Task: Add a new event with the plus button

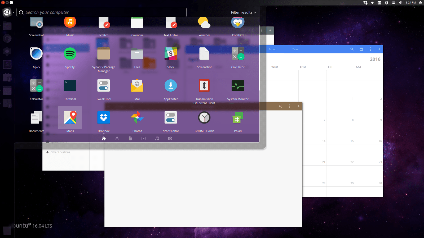Action: coord(379,49)
